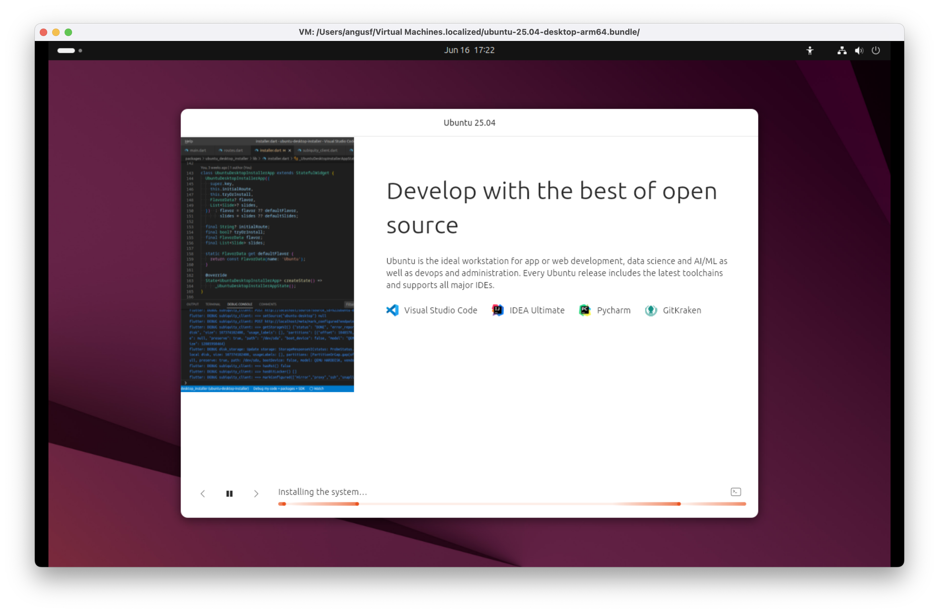939x613 pixels.
Task: Open the calendar from the Jun 16 clock
Action: click(469, 50)
